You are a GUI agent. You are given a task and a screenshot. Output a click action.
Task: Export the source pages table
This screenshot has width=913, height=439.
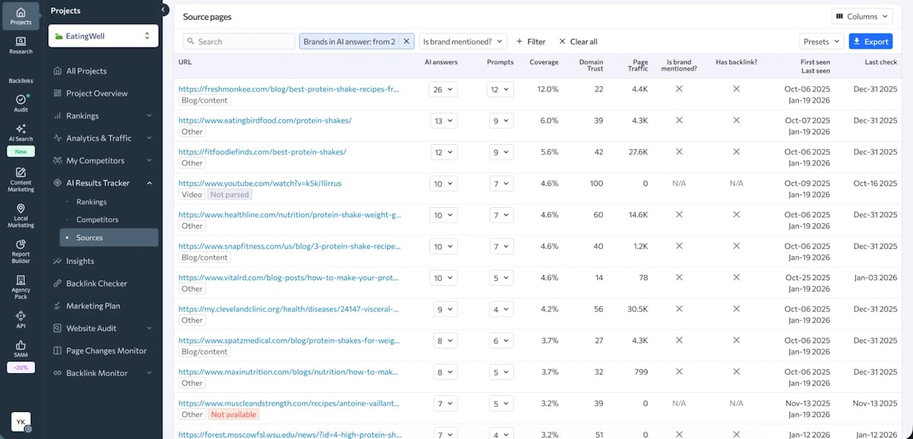click(871, 42)
